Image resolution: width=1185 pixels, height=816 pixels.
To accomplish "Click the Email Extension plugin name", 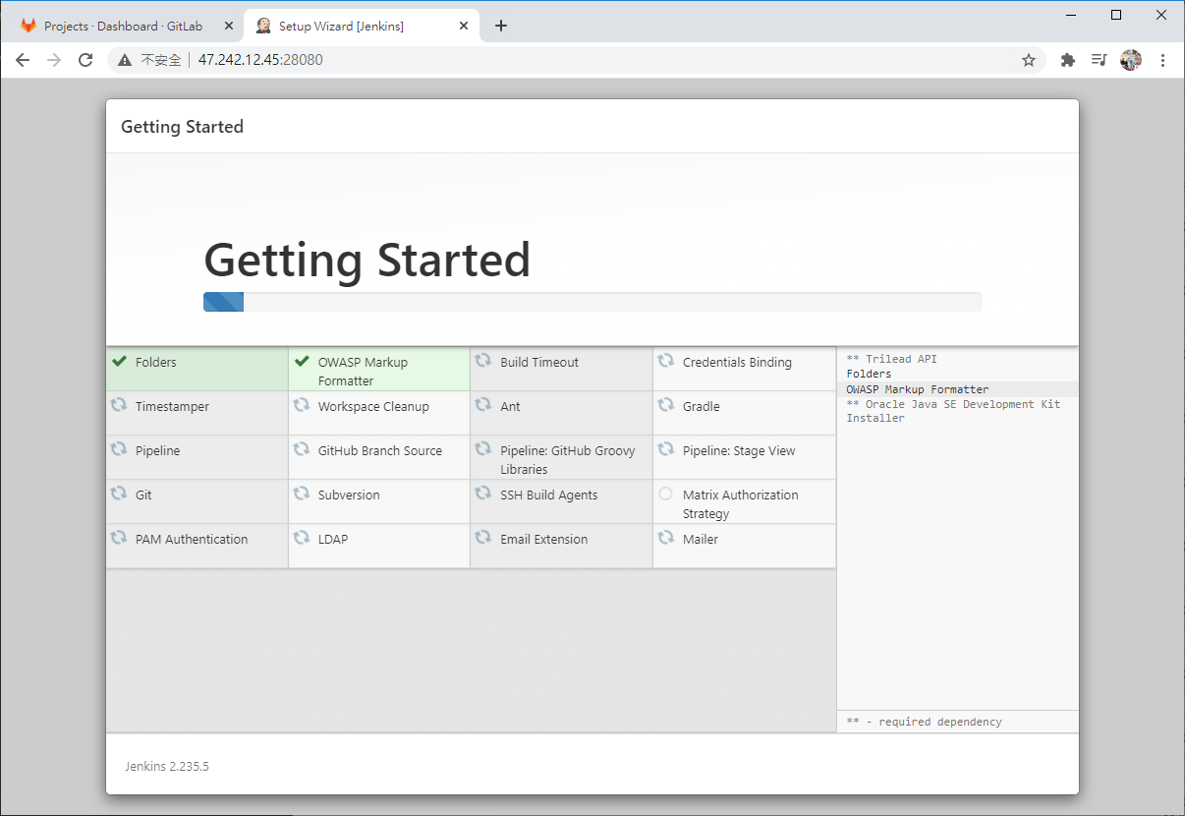I will (x=544, y=539).
